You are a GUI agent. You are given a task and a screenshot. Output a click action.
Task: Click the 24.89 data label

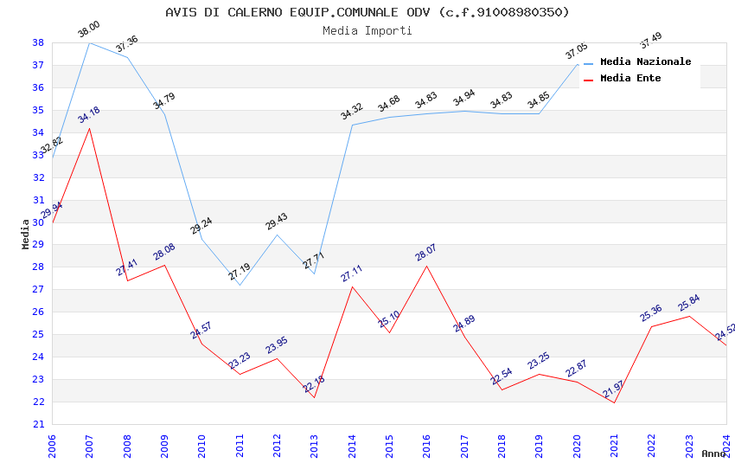(x=464, y=324)
